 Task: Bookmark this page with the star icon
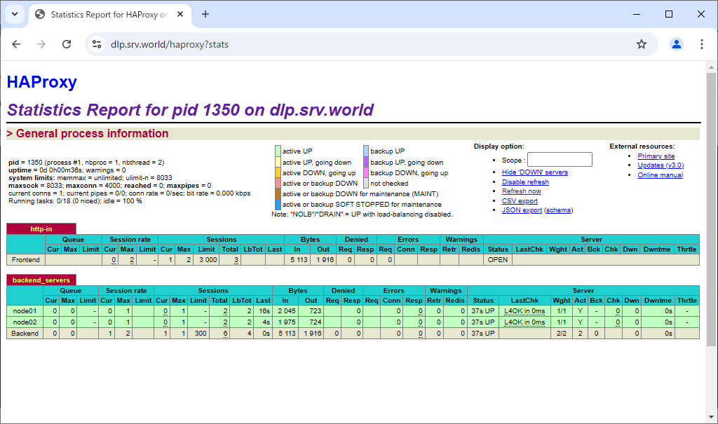coord(641,44)
